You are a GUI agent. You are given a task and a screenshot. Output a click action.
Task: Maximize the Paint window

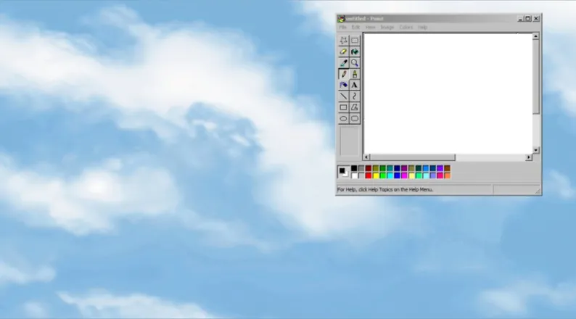pyautogui.click(x=528, y=19)
